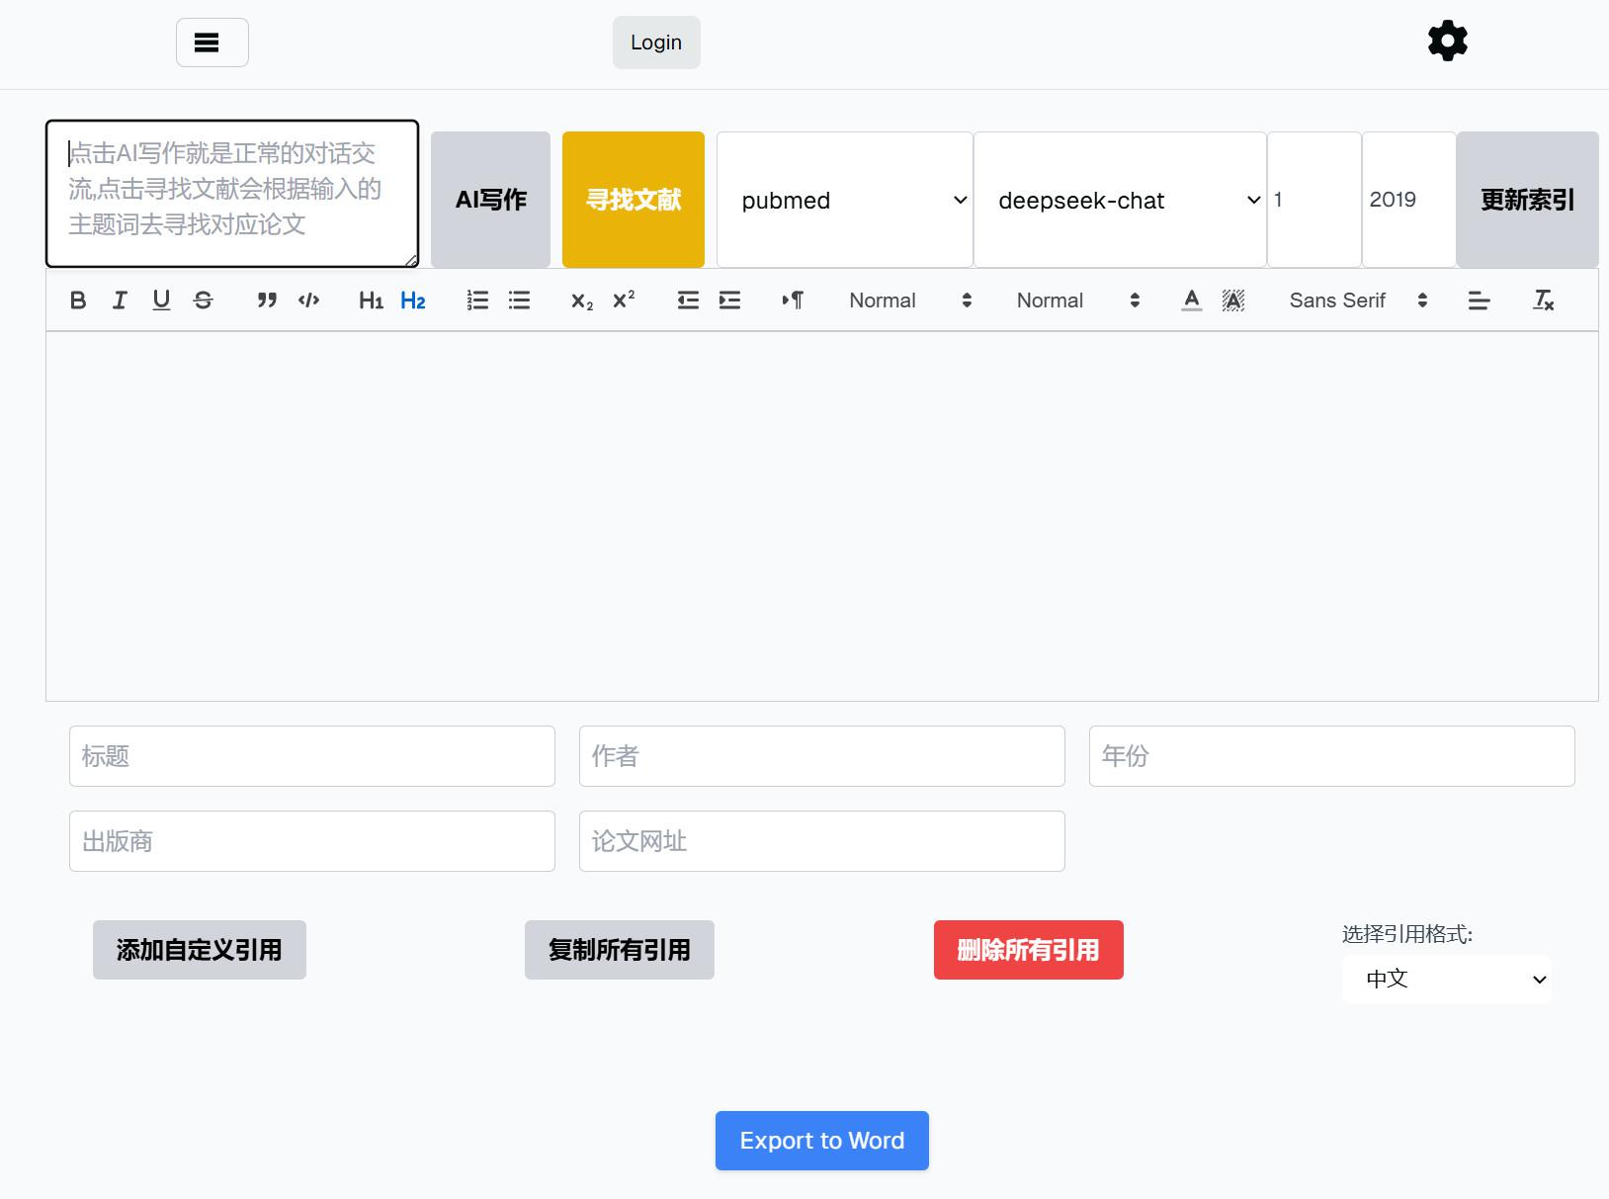Create an ordered numbered list
Screen dimensions: 1609x1199
[477, 300]
